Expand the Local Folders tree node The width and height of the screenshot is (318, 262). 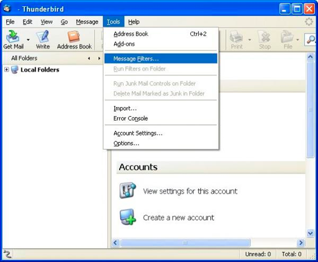point(6,69)
